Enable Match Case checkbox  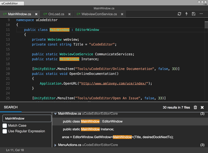5,126
